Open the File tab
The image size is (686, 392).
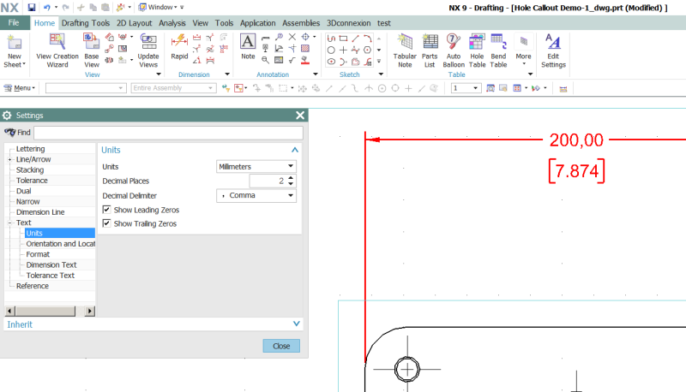(x=14, y=23)
